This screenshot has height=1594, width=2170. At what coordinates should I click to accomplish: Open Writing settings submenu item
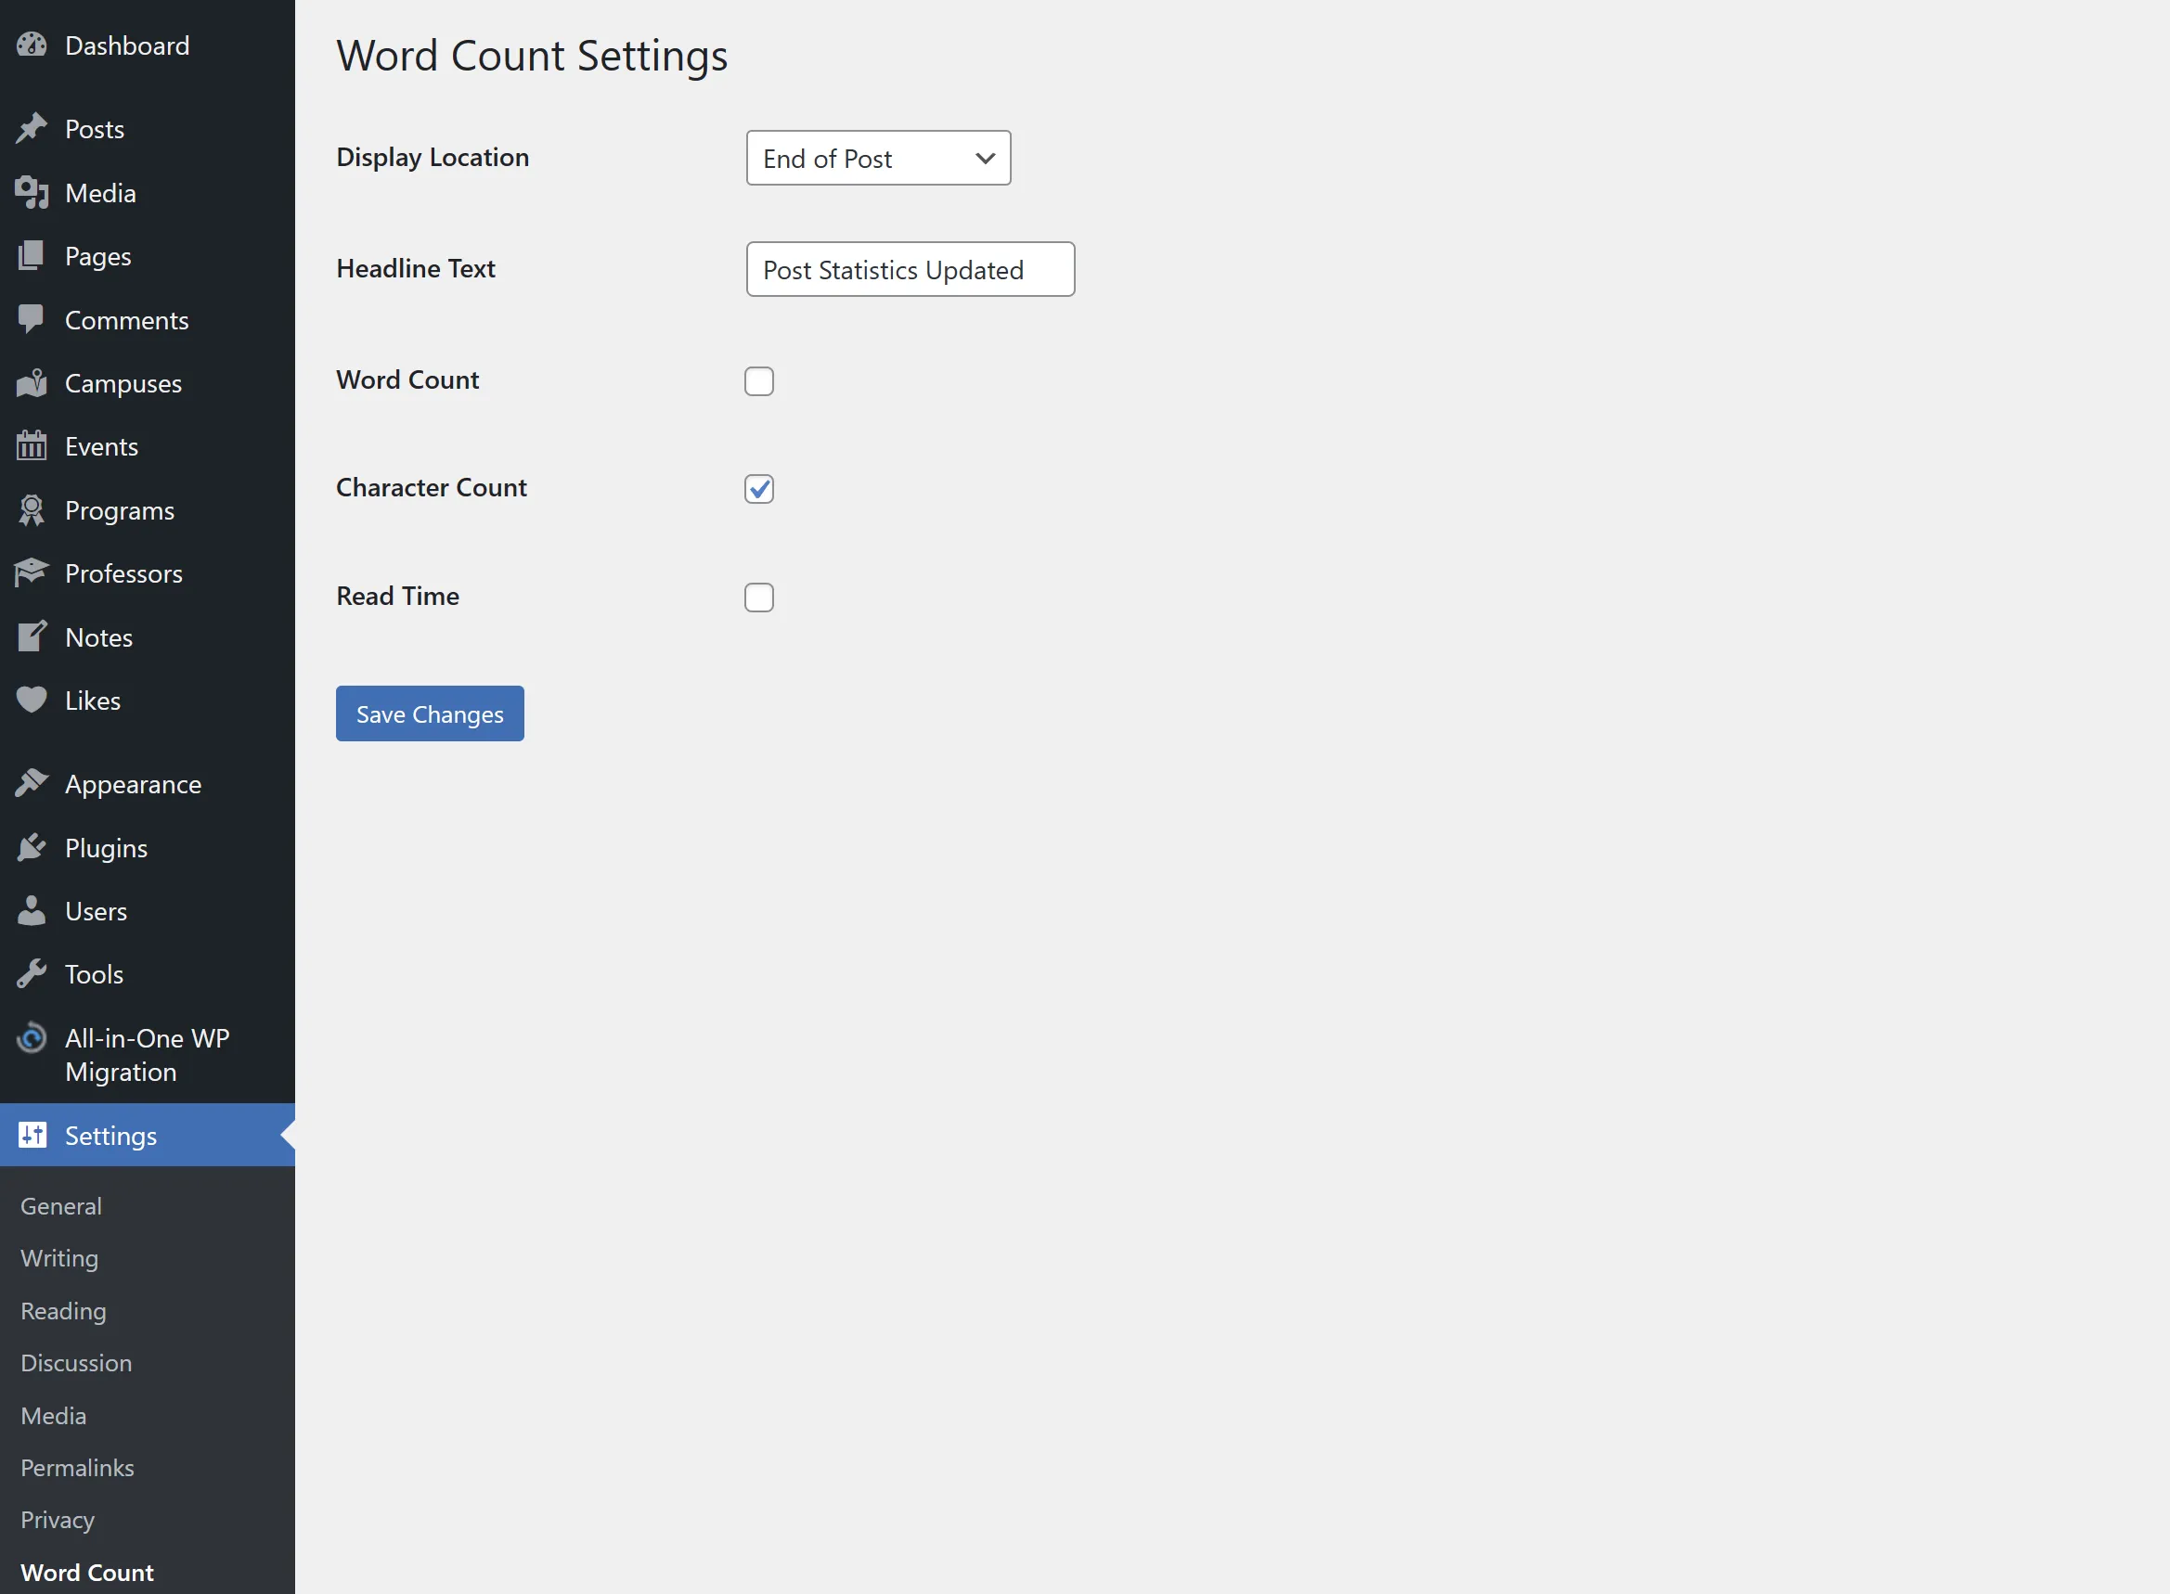58,1258
